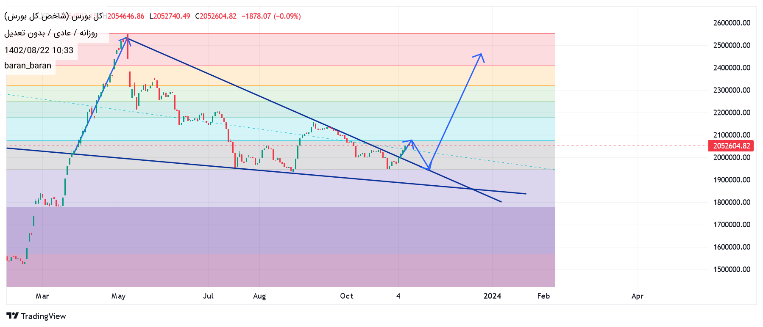
Task: Click the 2500000.00 price axis label
Action: pos(732,45)
